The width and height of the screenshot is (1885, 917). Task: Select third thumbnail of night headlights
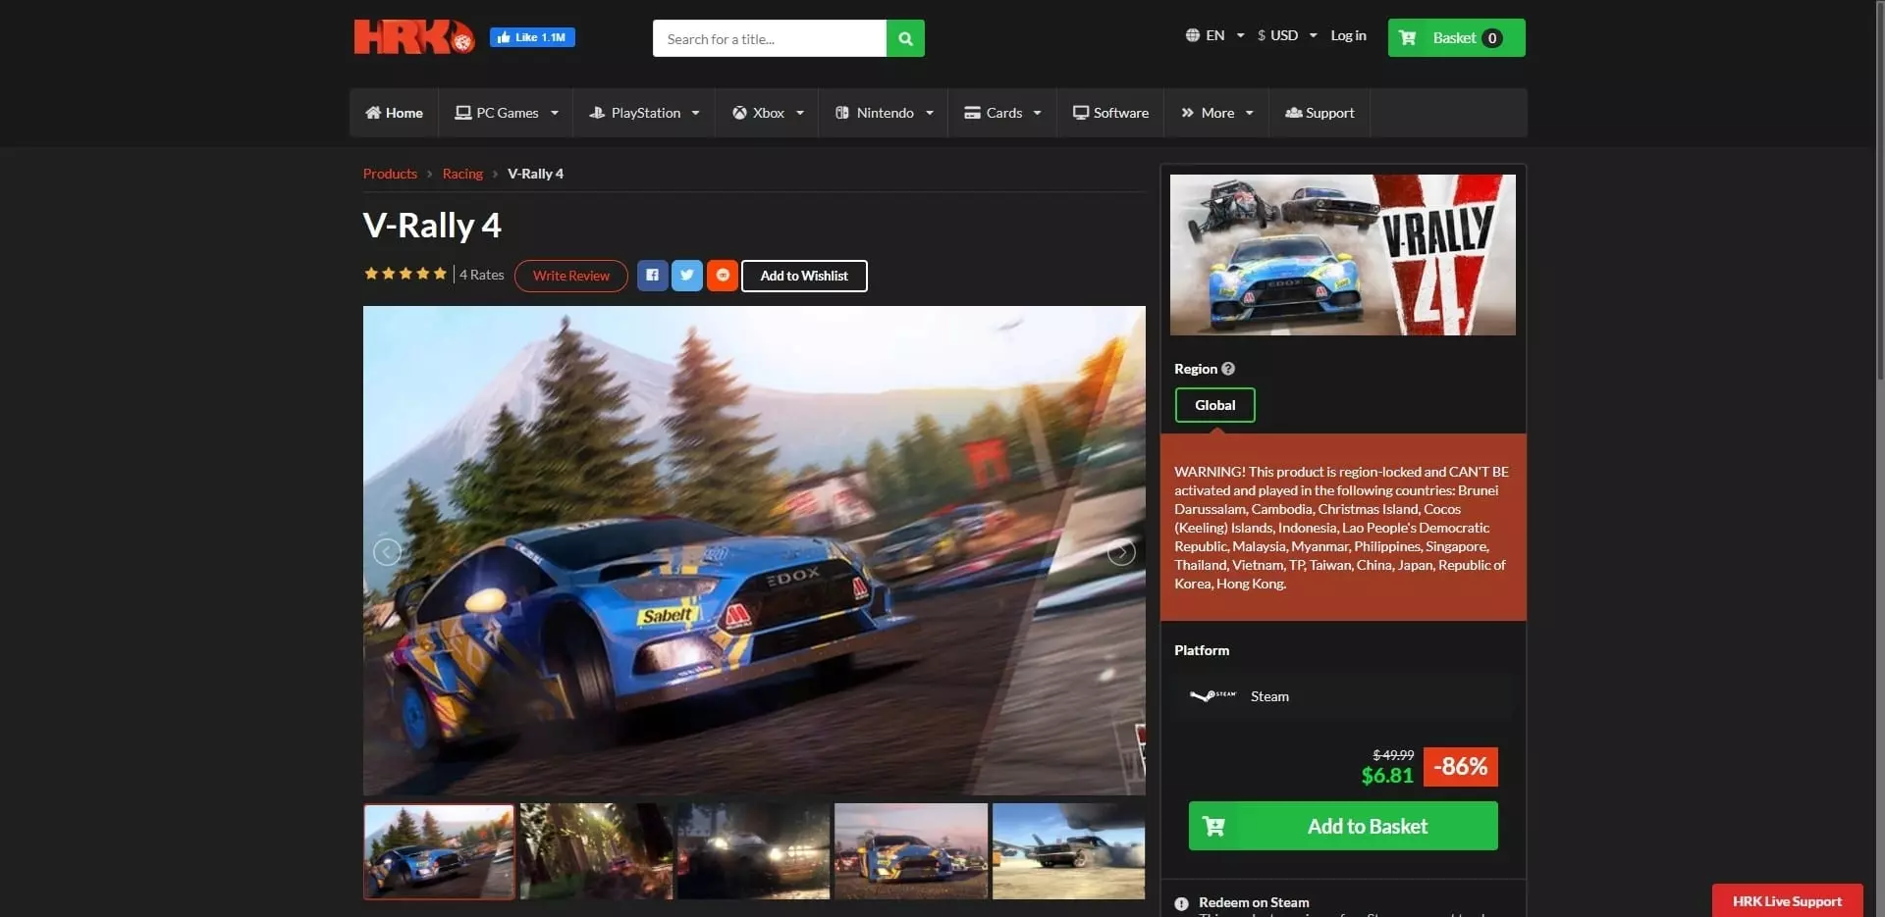(x=754, y=851)
